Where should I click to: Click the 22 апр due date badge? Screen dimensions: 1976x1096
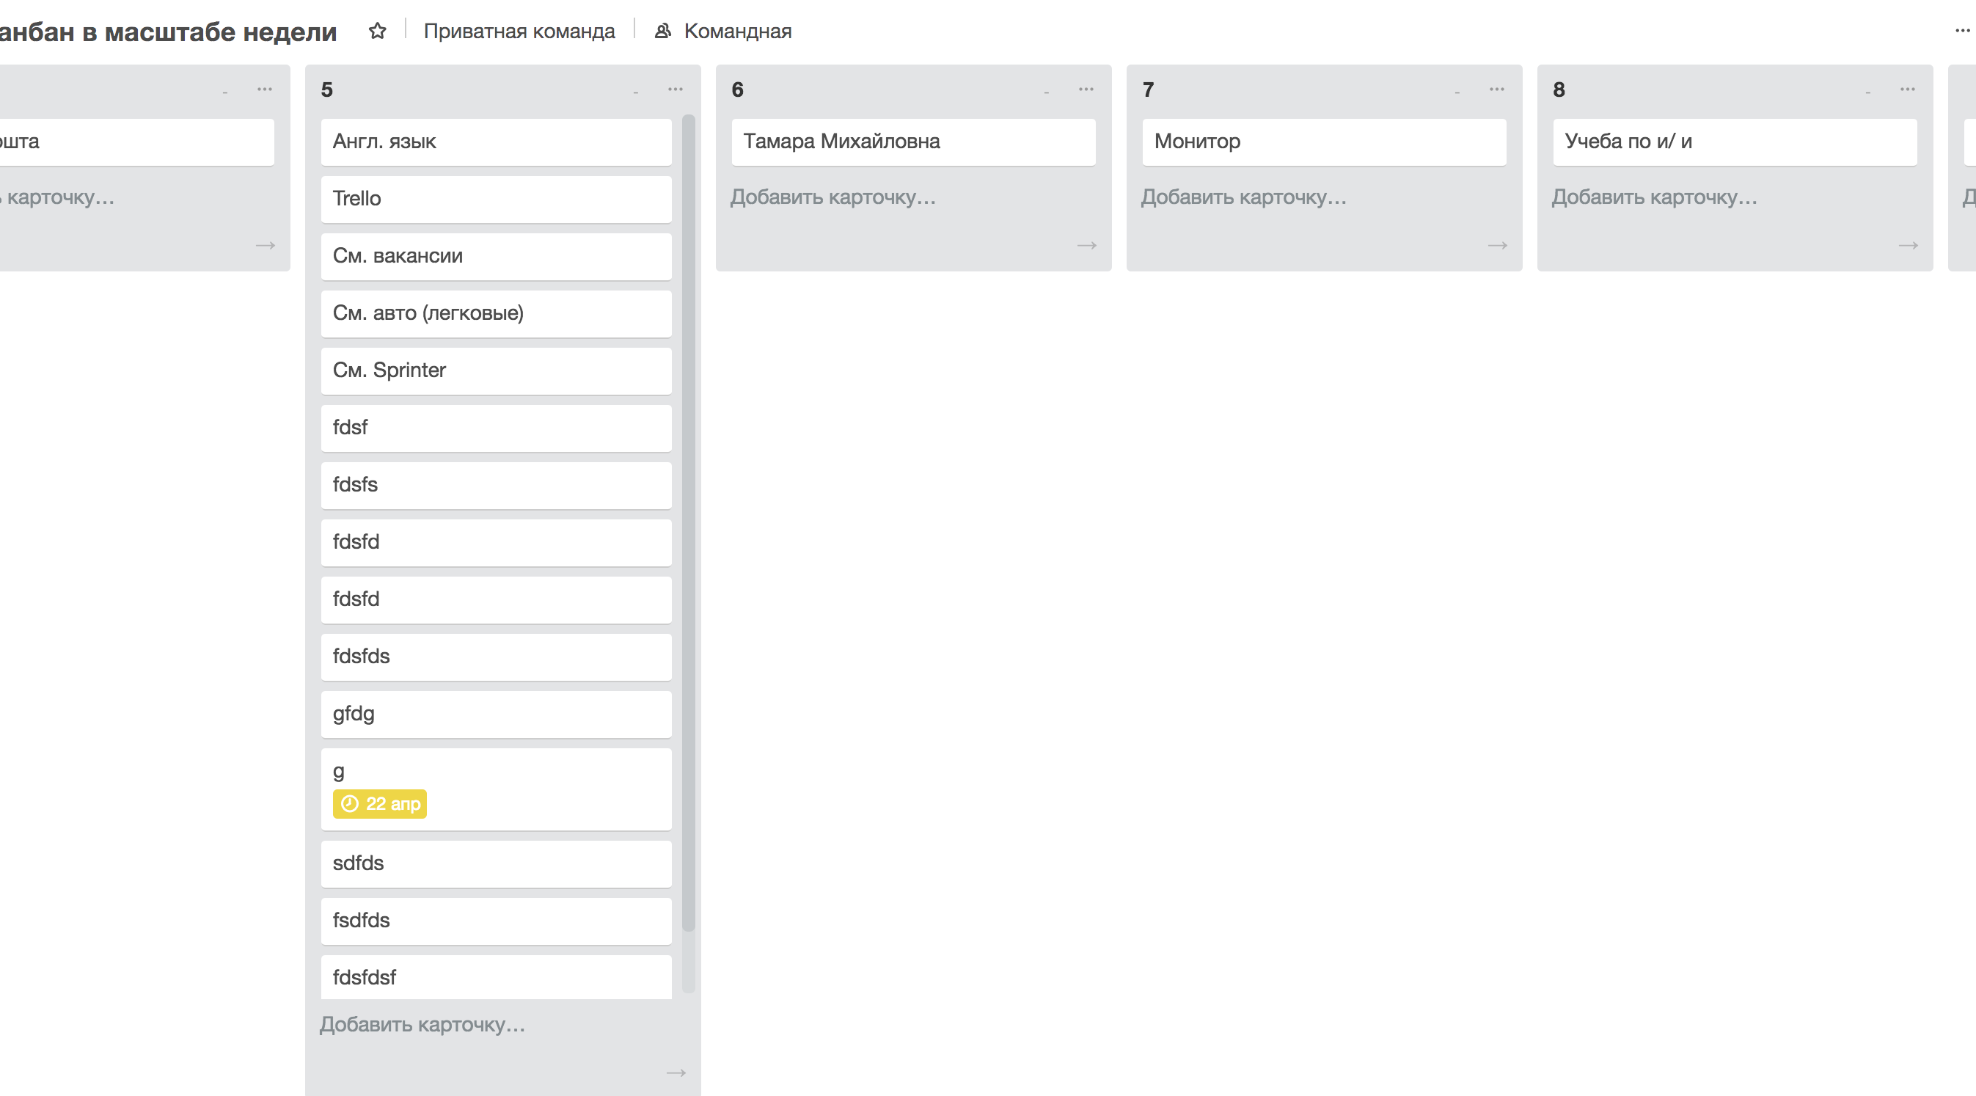point(380,804)
